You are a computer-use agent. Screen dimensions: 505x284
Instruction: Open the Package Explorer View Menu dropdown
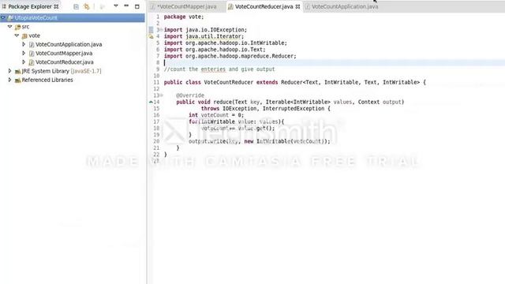pos(116,6)
